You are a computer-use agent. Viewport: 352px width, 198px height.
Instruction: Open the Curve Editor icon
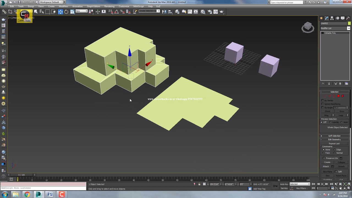point(190,12)
